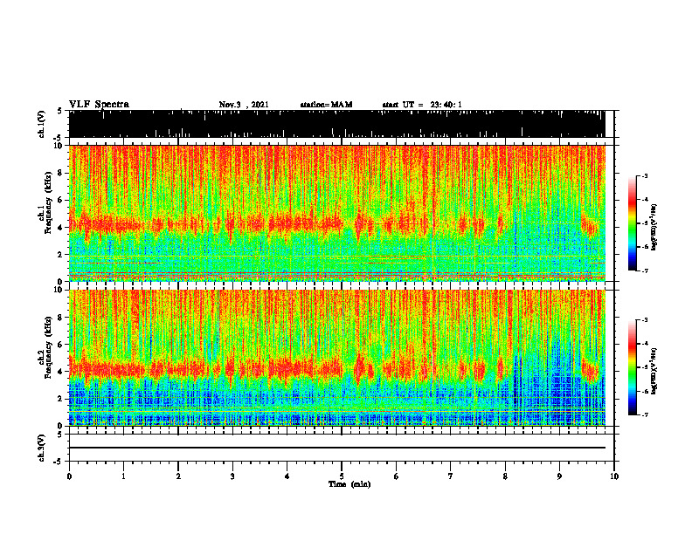Click the "10" minute tick label on the time axis
The image size is (692, 534).
coord(614,476)
